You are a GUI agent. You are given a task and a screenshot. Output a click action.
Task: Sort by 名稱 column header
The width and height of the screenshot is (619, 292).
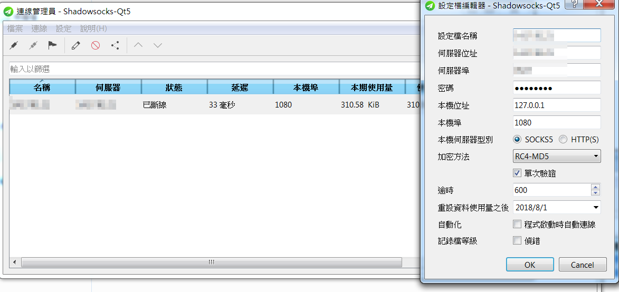pos(42,87)
